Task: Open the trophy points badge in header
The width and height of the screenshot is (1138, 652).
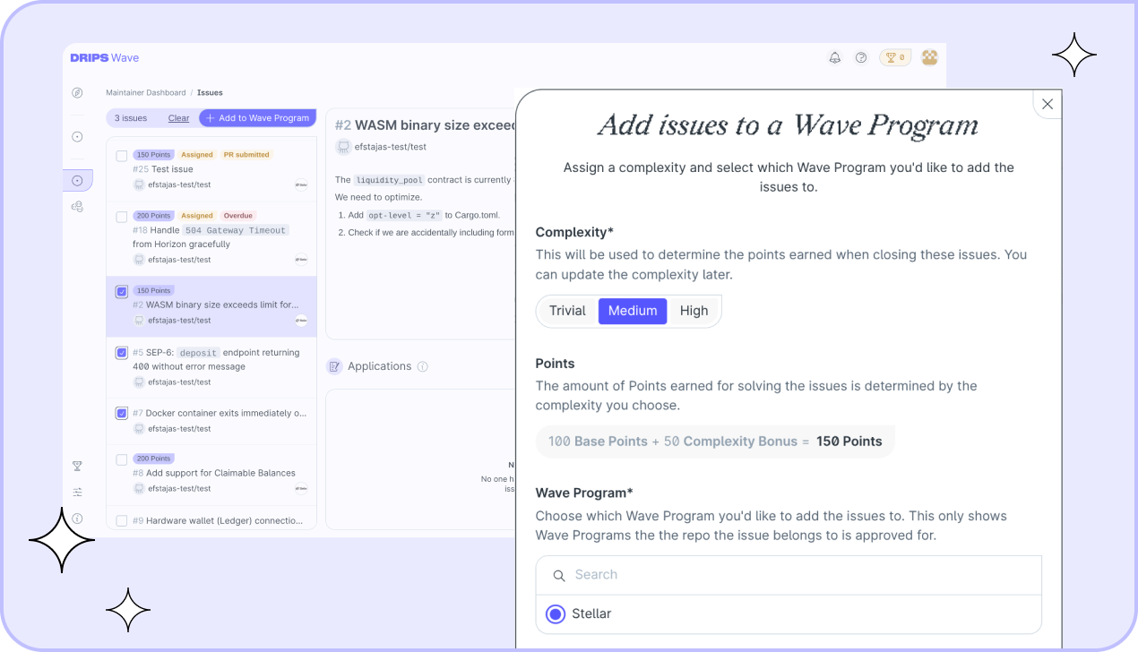Action: [895, 58]
